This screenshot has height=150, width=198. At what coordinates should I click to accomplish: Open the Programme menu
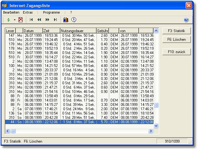[51, 12]
